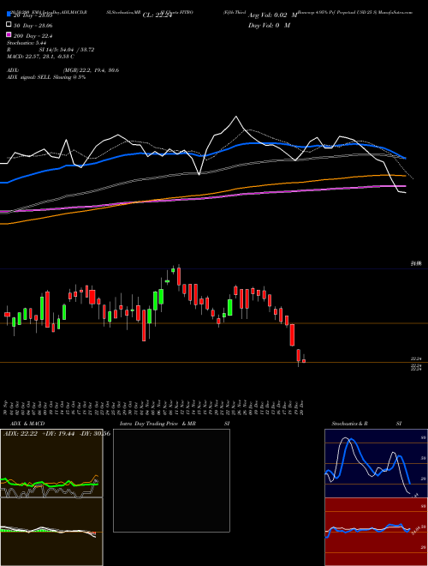This screenshot has width=428, height=566.
Task: Click the white 50 Day legend swatch
Action: coord(9,25)
